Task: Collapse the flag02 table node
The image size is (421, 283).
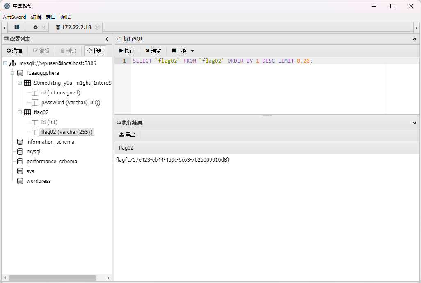Action: 20,112
